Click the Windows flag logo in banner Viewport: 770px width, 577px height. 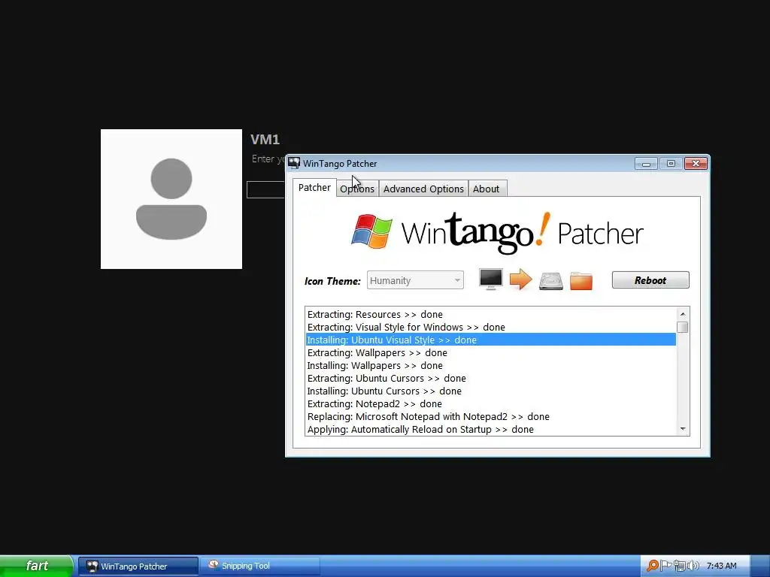pos(371,231)
